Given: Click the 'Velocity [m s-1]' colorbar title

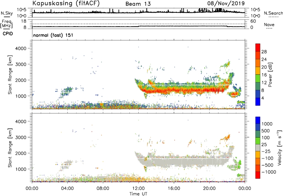Looking at the screenshot, I should 279,148.
